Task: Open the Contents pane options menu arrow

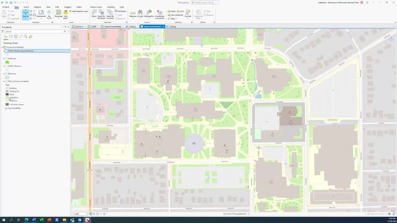Action: [x=63, y=27]
